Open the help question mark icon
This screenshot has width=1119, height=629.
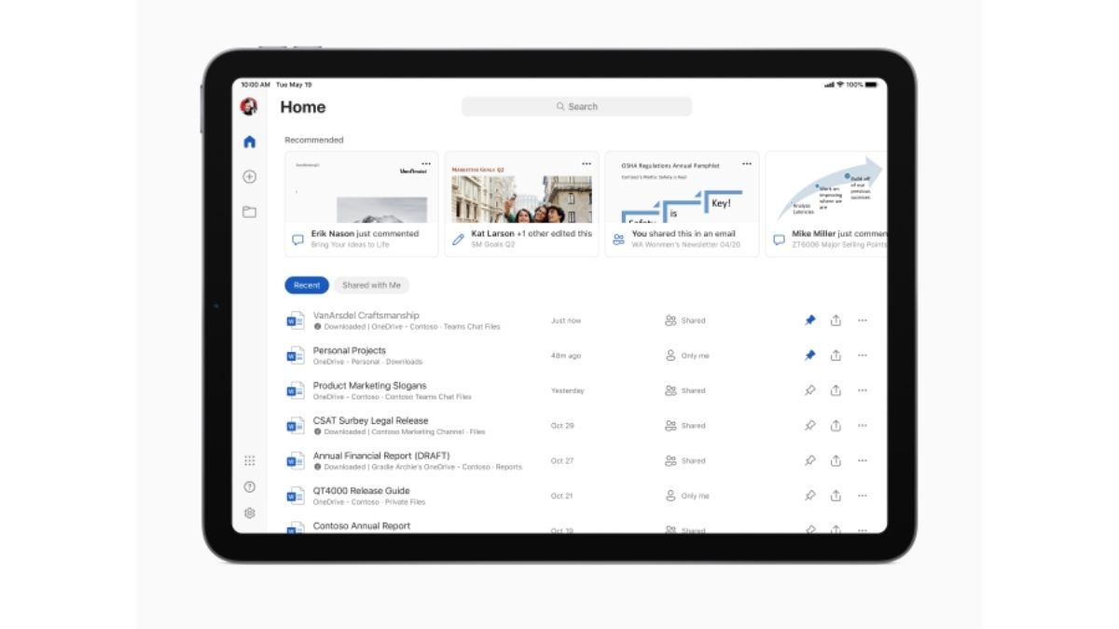tap(249, 486)
